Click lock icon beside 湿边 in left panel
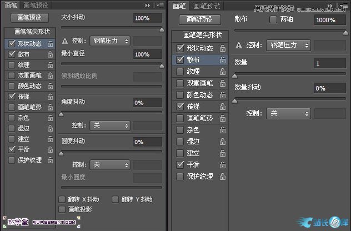 pyautogui.click(x=51, y=128)
